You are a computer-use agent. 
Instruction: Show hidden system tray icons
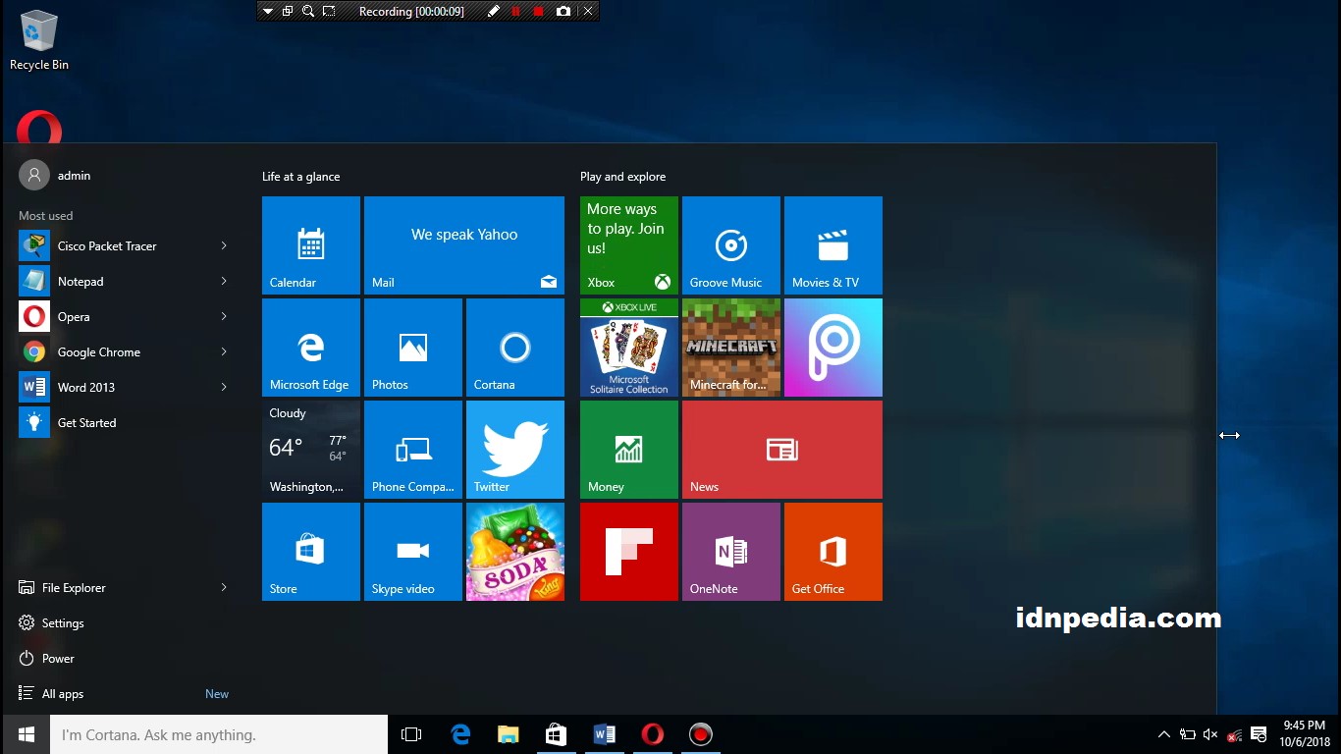pos(1164,734)
